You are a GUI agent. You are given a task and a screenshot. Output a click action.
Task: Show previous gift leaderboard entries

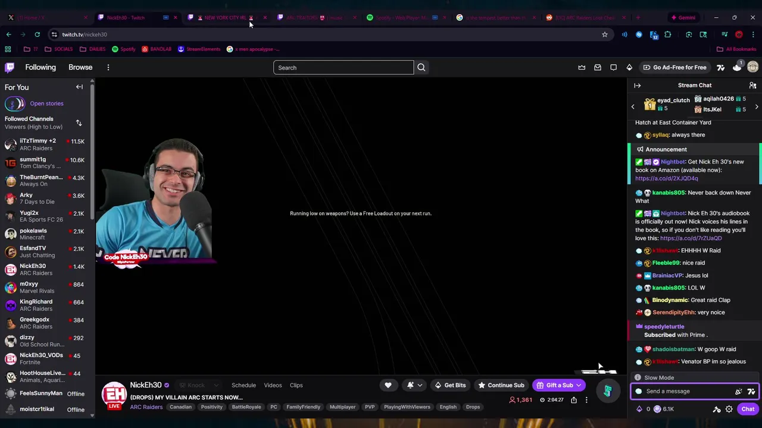click(x=633, y=107)
